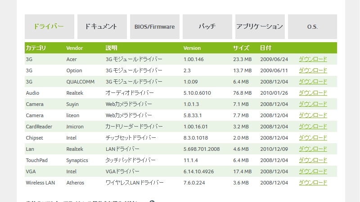Select the ドライバー tab
The width and height of the screenshot is (360, 202).
click(49, 26)
